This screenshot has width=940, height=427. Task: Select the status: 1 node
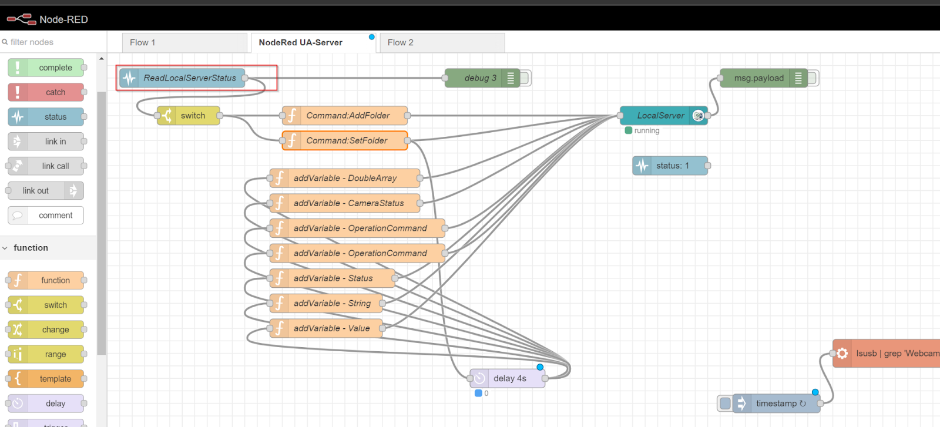(670, 166)
